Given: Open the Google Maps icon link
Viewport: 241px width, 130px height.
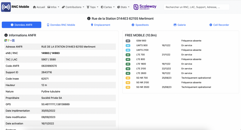Looking at the screenshot, I should click(x=5, y=41).
